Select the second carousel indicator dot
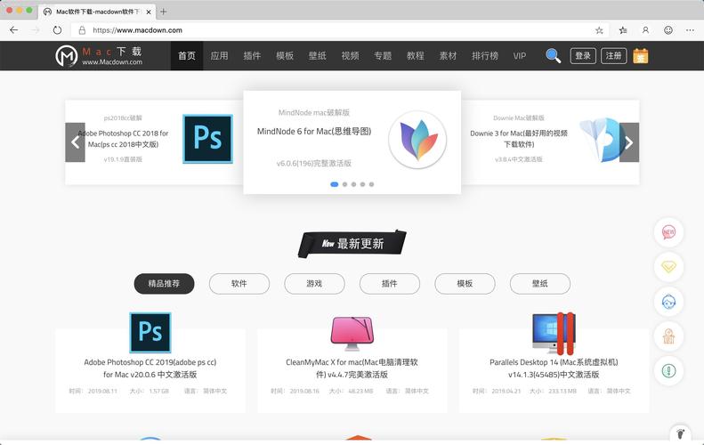Viewport: 704px width, 445px height. tap(344, 184)
